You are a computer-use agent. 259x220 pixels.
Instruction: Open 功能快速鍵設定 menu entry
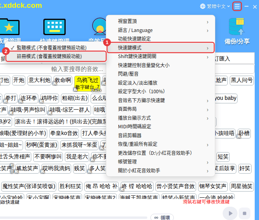coord(161,39)
